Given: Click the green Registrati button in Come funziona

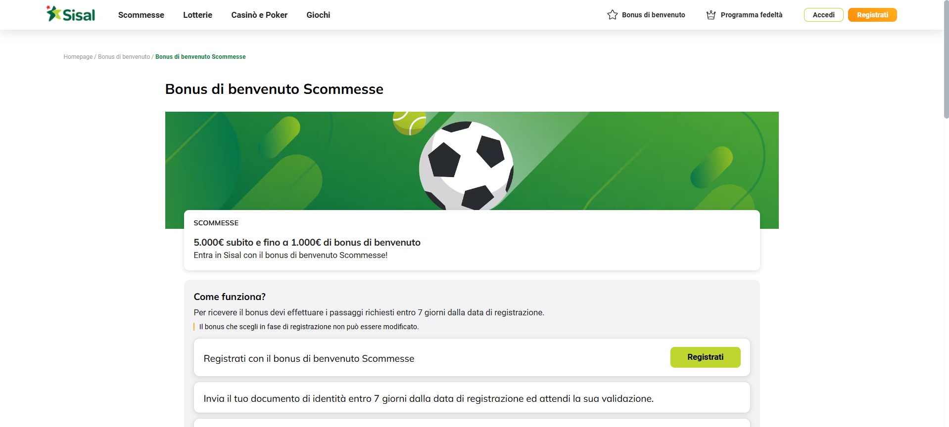Looking at the screenshot, I should (x=705, y=357).
